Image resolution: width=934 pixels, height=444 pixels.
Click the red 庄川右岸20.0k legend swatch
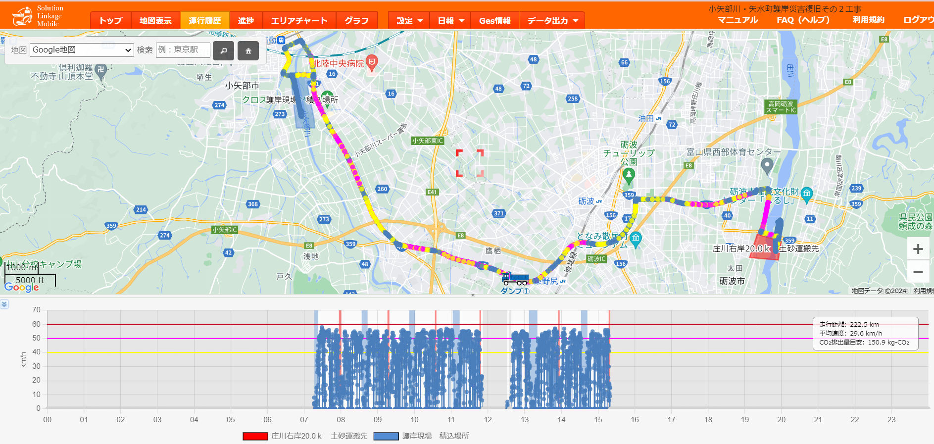pos(255,436)
